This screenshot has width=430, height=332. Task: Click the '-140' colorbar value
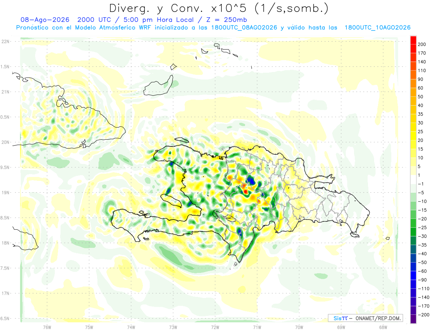(423, 297)
